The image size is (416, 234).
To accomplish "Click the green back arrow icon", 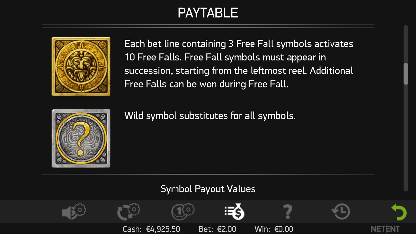I will 398,212.
